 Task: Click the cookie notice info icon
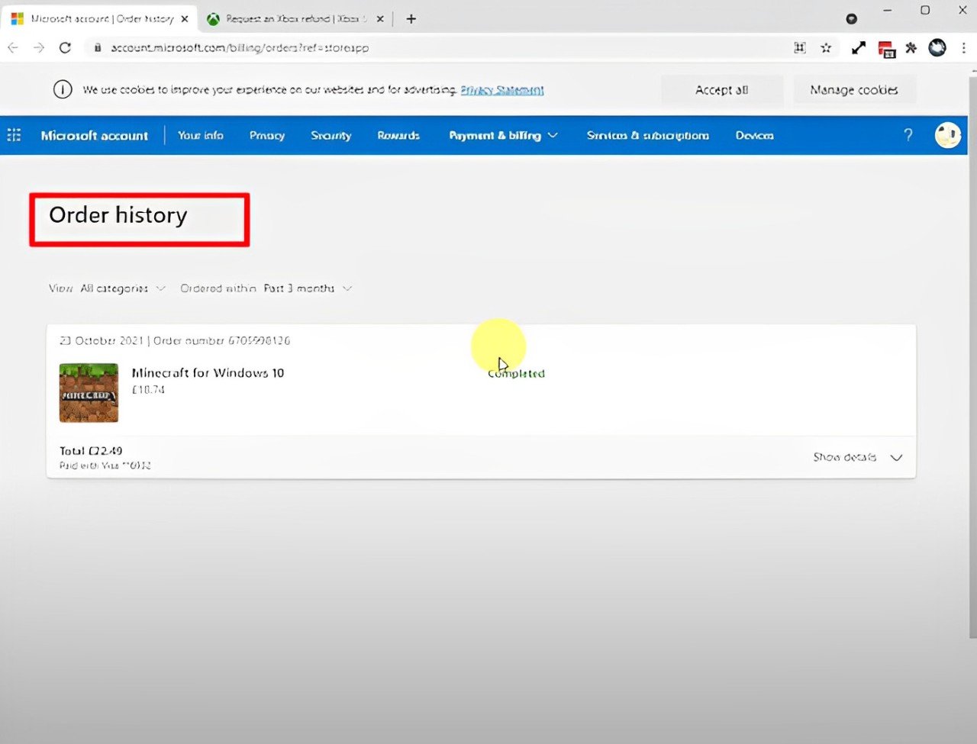[63, 90]
